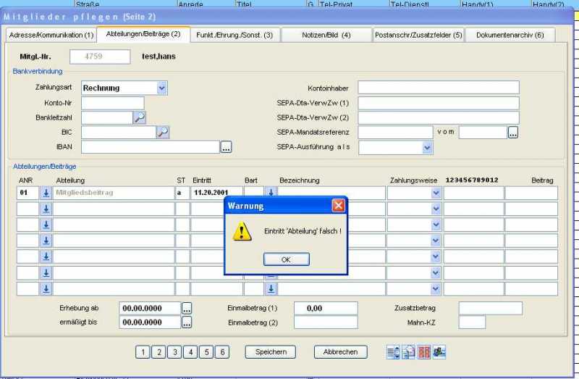Open Zahlungsweise dropdown in first row

pos(436,193)
